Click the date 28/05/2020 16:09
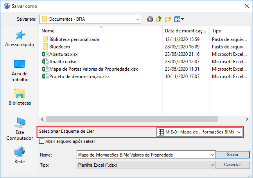This screenshot has width=253, height=178. point(182,47)
